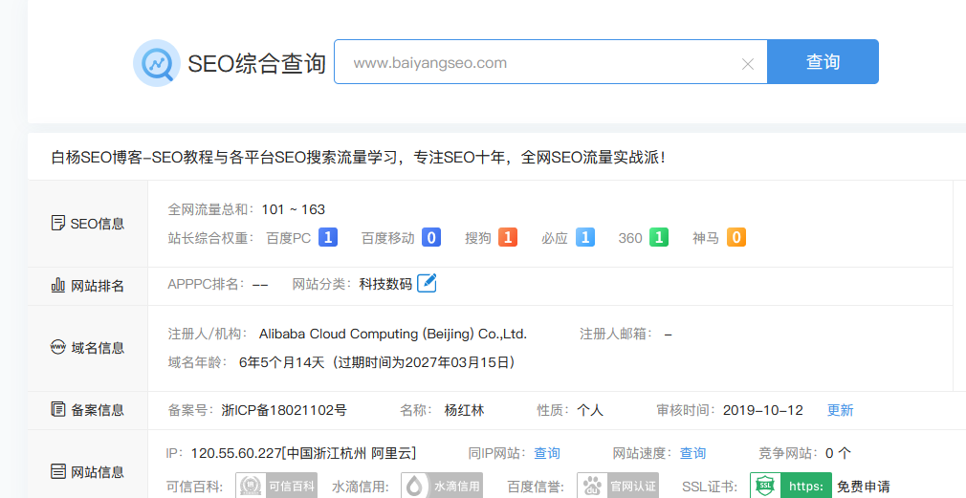Click the 网站信息 list icon
Screen dimensions: 966x498
[x=58, y=471]
